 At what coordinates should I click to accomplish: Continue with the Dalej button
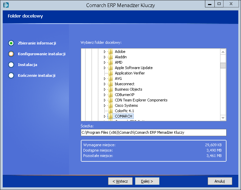pyautogui.click(x=147, y=181)
